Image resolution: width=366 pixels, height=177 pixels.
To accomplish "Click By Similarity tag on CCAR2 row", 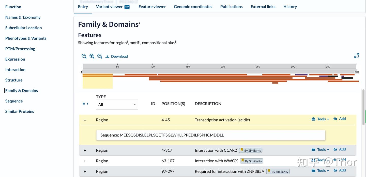I will (x=251, y=150).
